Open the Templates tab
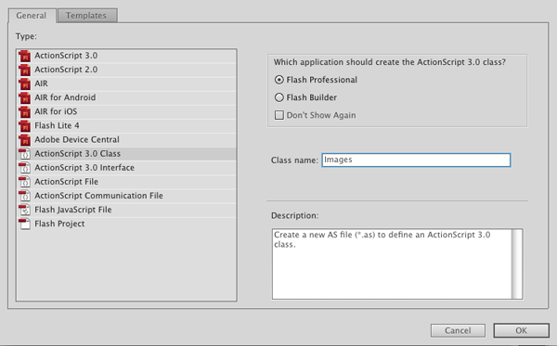Image resolution: width=557 pixels, height=346 pixels. click(x=86, y=16)
